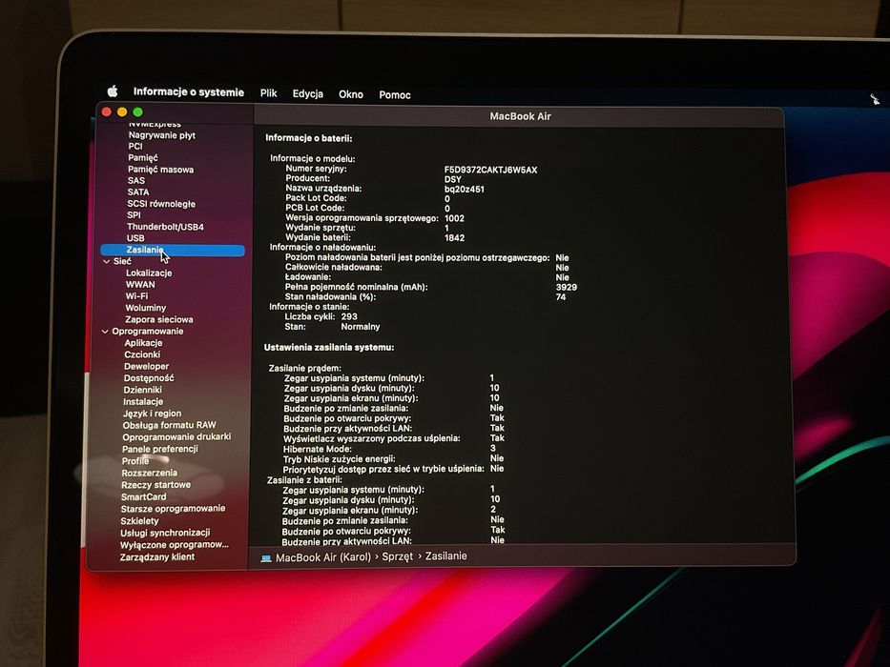Click the menu bar status icon at right
The height and width of the screenshot is (667, 890).
coord(875,99)
